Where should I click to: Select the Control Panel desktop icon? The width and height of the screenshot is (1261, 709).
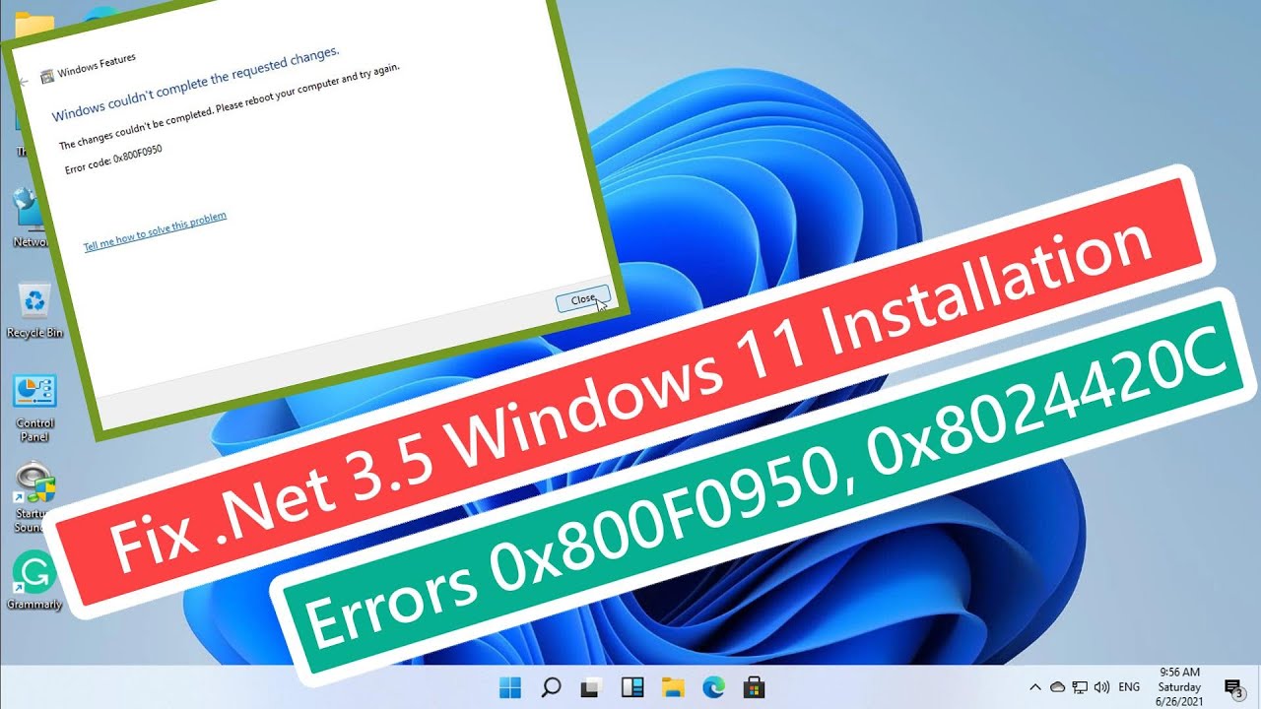pos(34,408)
